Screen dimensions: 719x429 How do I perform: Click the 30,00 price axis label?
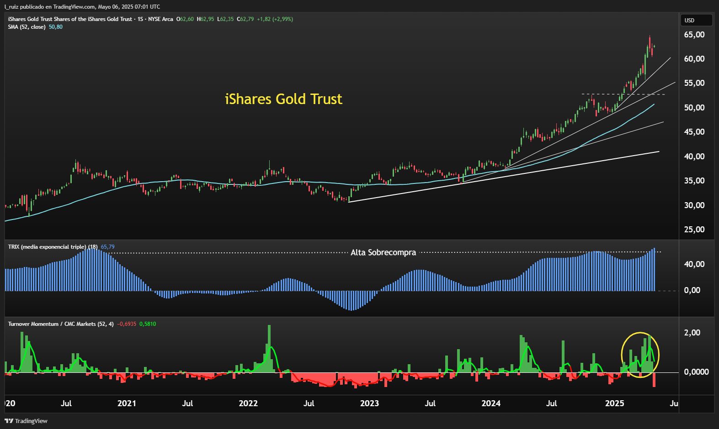[694, 205]
